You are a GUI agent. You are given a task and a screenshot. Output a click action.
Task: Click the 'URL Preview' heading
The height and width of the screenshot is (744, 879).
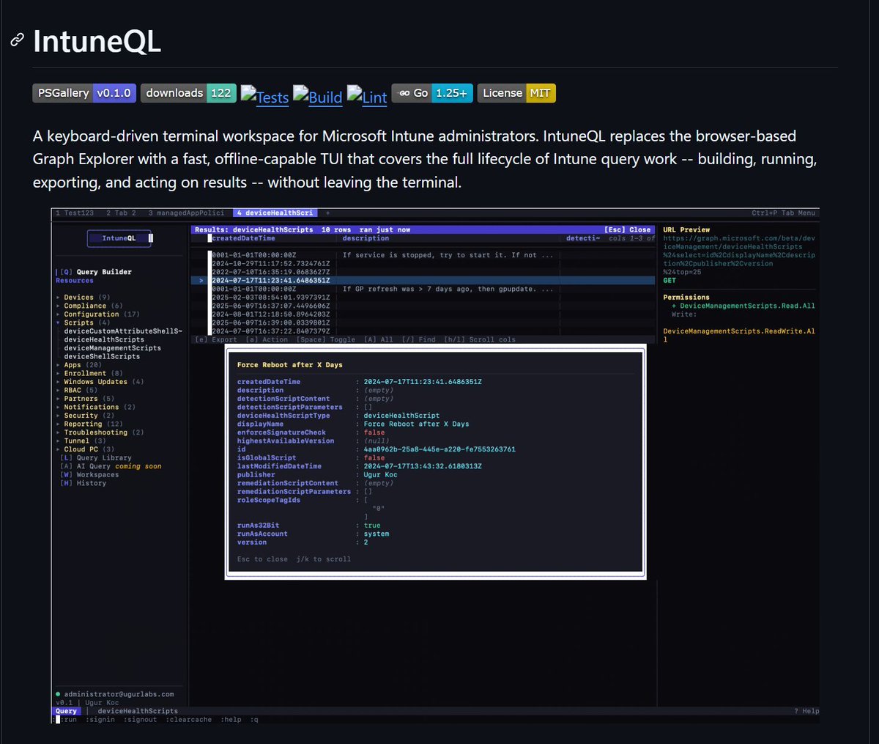(686, 230)
